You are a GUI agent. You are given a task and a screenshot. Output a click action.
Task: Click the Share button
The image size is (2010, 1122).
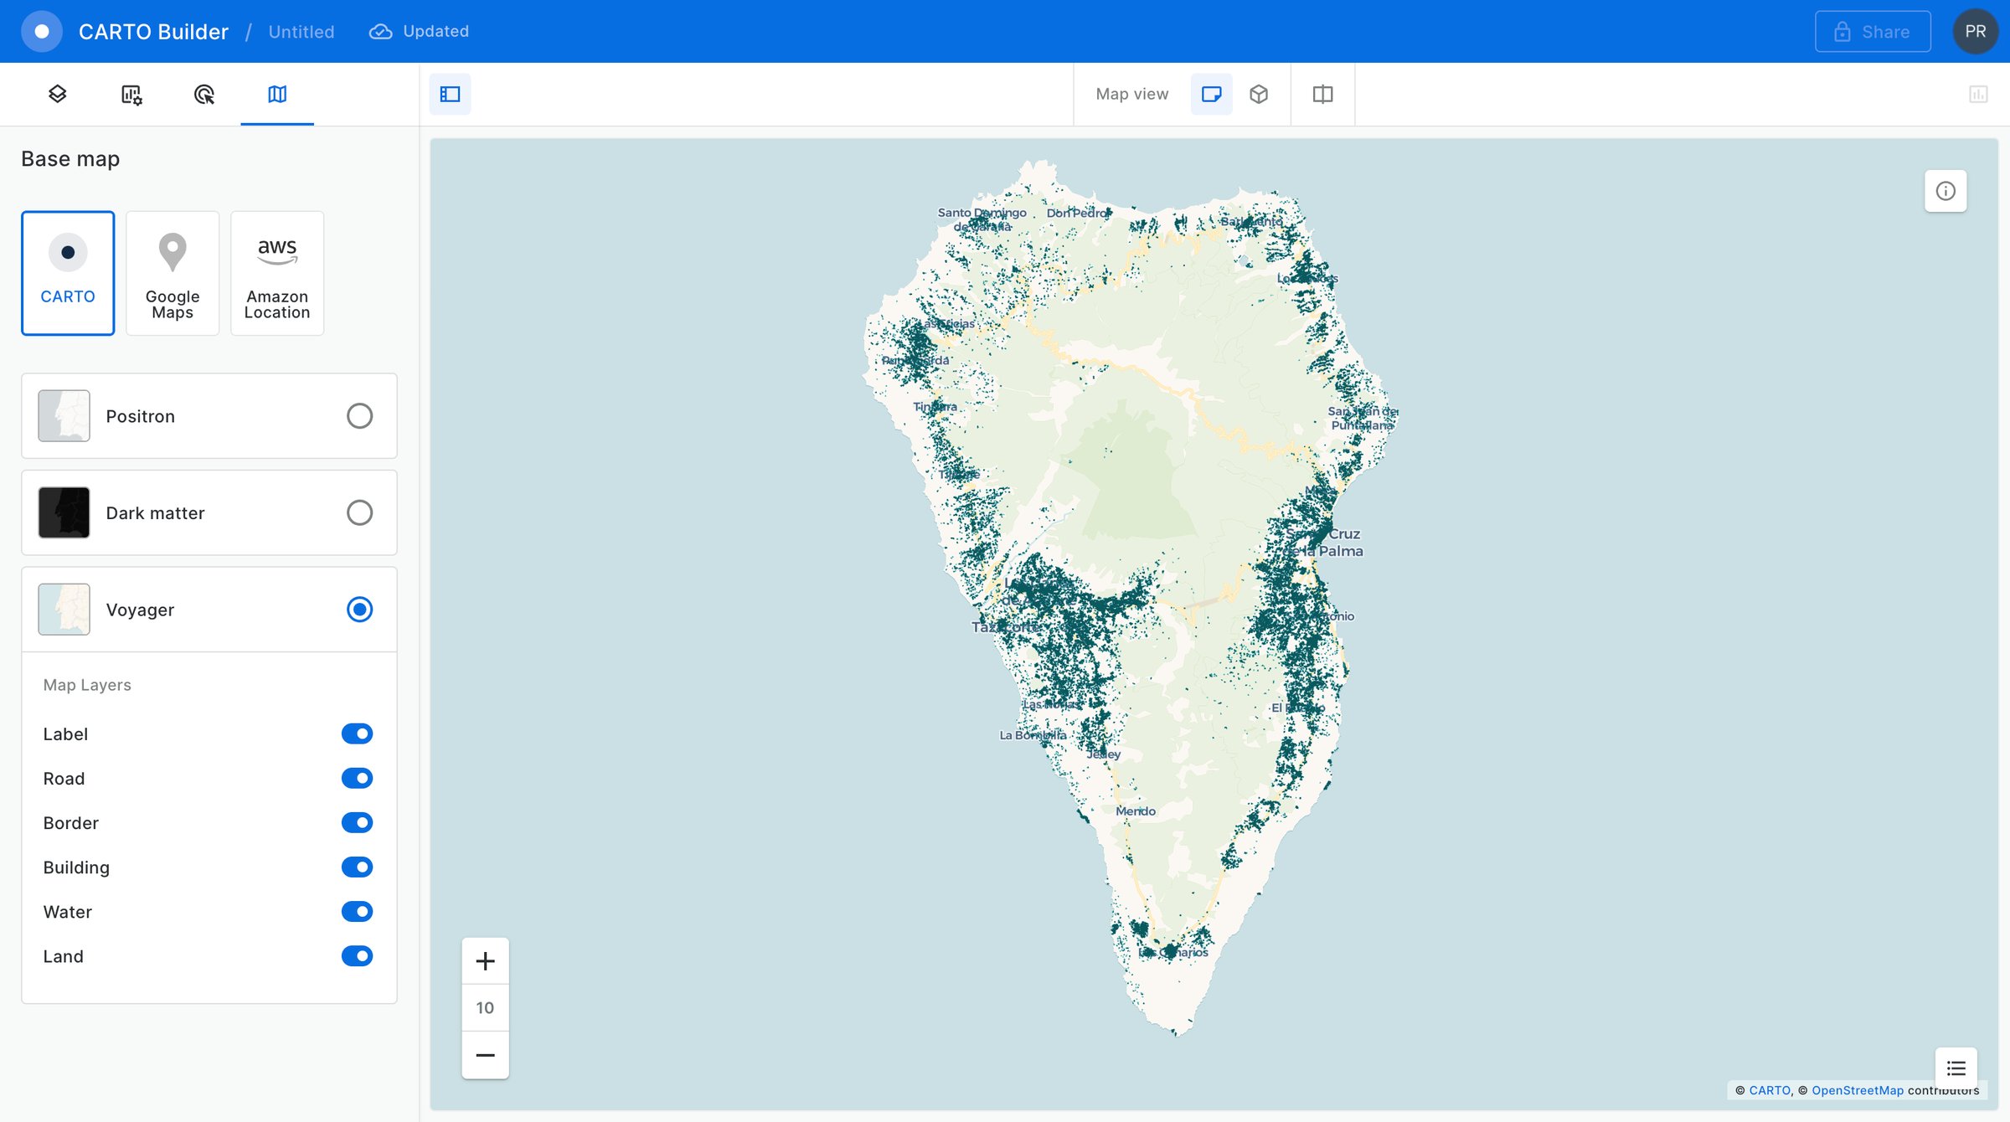click(1873, 32)
